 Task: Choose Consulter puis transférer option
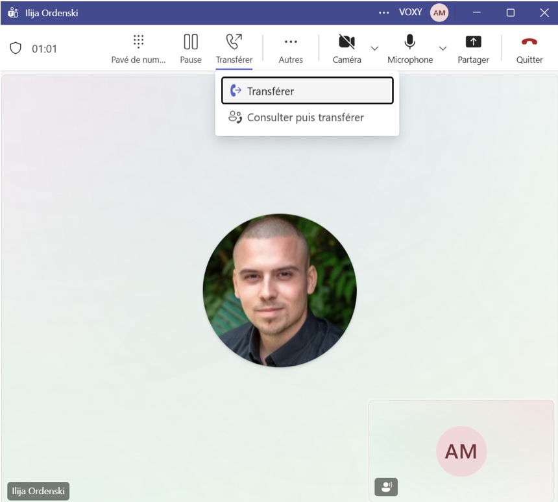pos(305,117)
